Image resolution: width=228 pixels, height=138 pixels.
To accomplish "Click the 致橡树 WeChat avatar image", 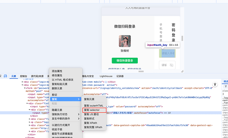I will 125,41.
